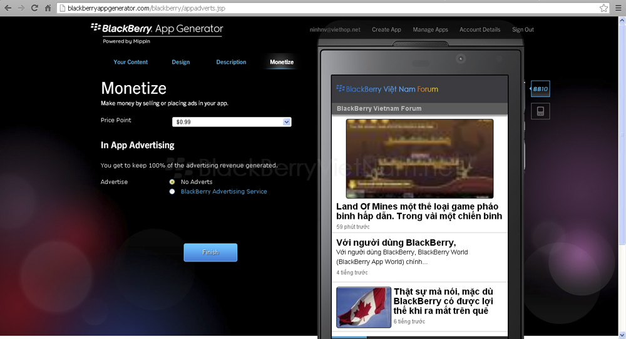Click the Canadian flag article thumbnail
Image resolution: width=626 pixels, height=339 pixels.
coord(364,307)
